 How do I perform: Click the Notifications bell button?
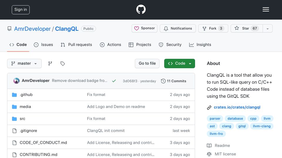coord(178,28)
